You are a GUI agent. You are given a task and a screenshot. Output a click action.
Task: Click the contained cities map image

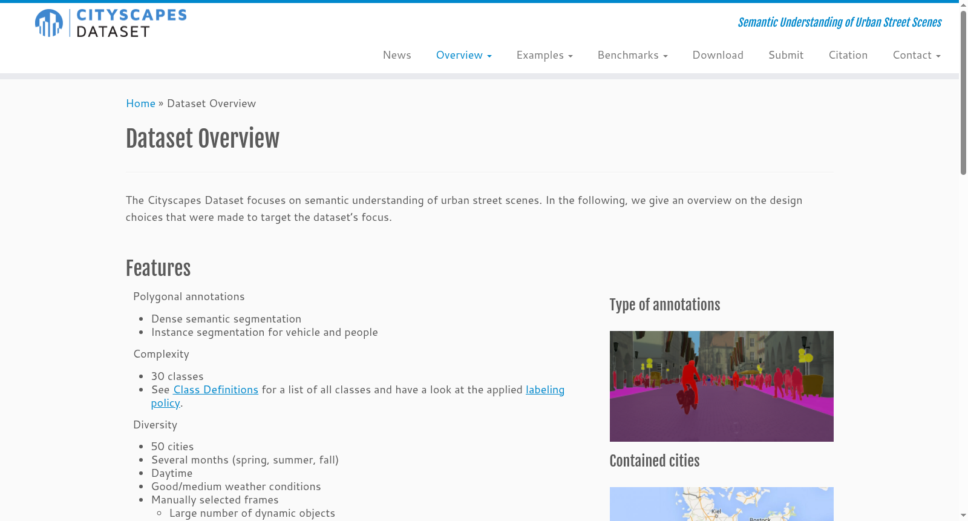point(721,504)
